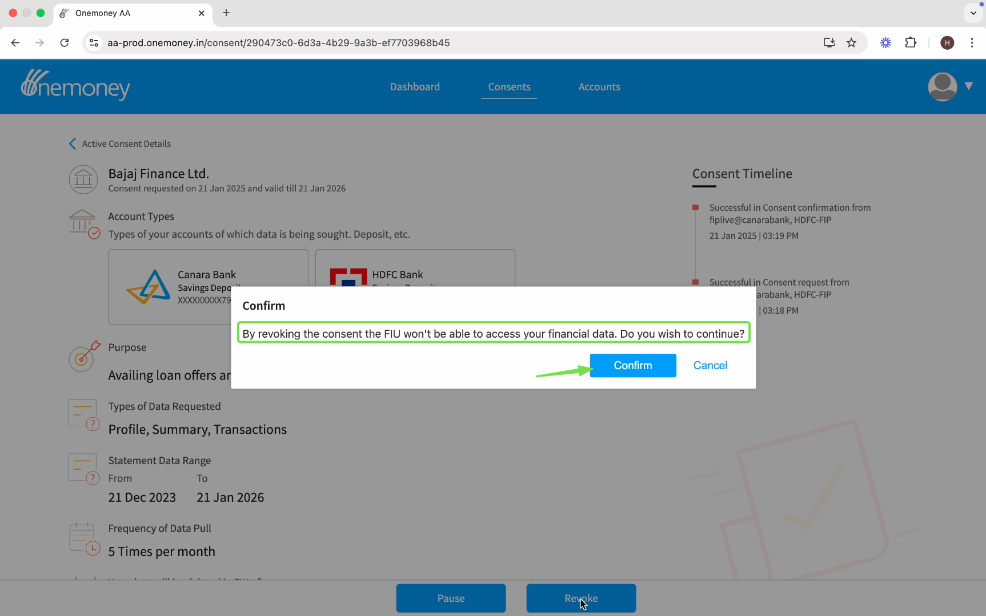Open the Accounts tab
This screenshot has width=986, height=616.
coord(599,87)
